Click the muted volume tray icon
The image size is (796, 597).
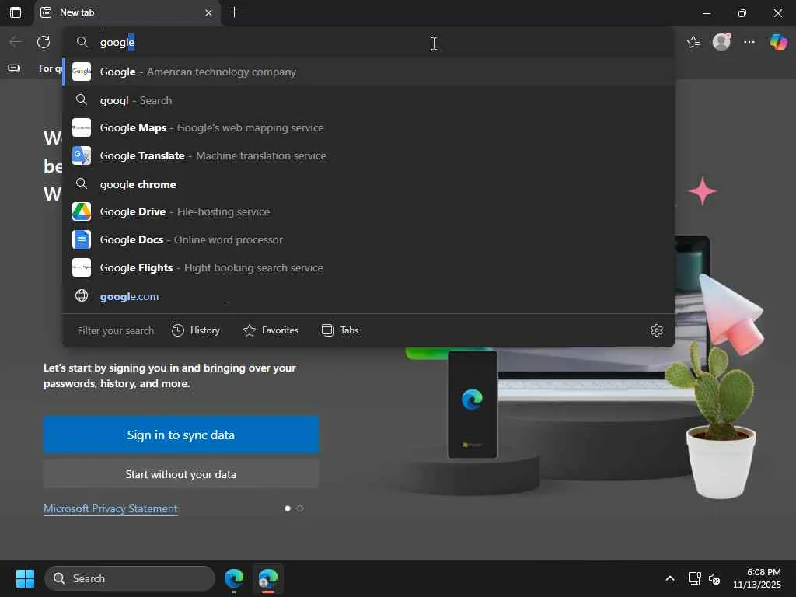point(714,578)
